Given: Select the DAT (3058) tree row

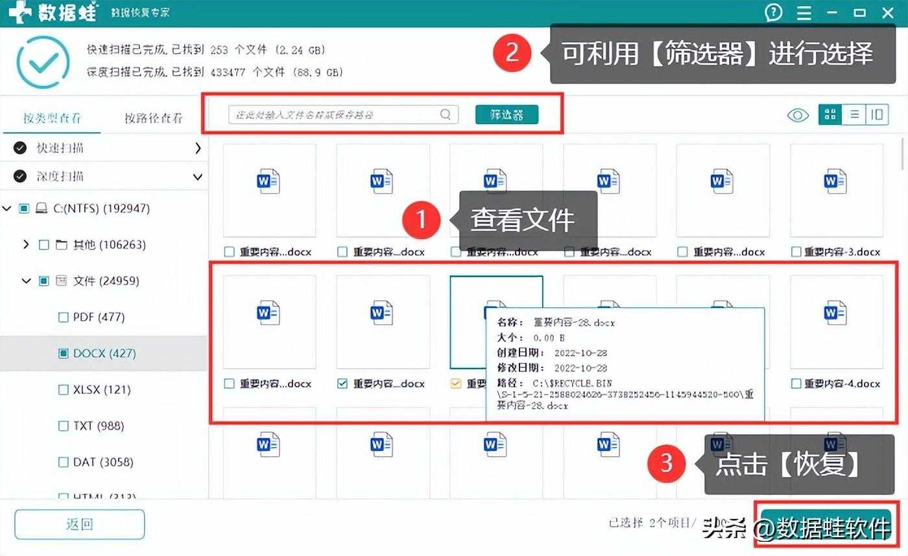Looking at the screenshot, I should click(104, 463).
